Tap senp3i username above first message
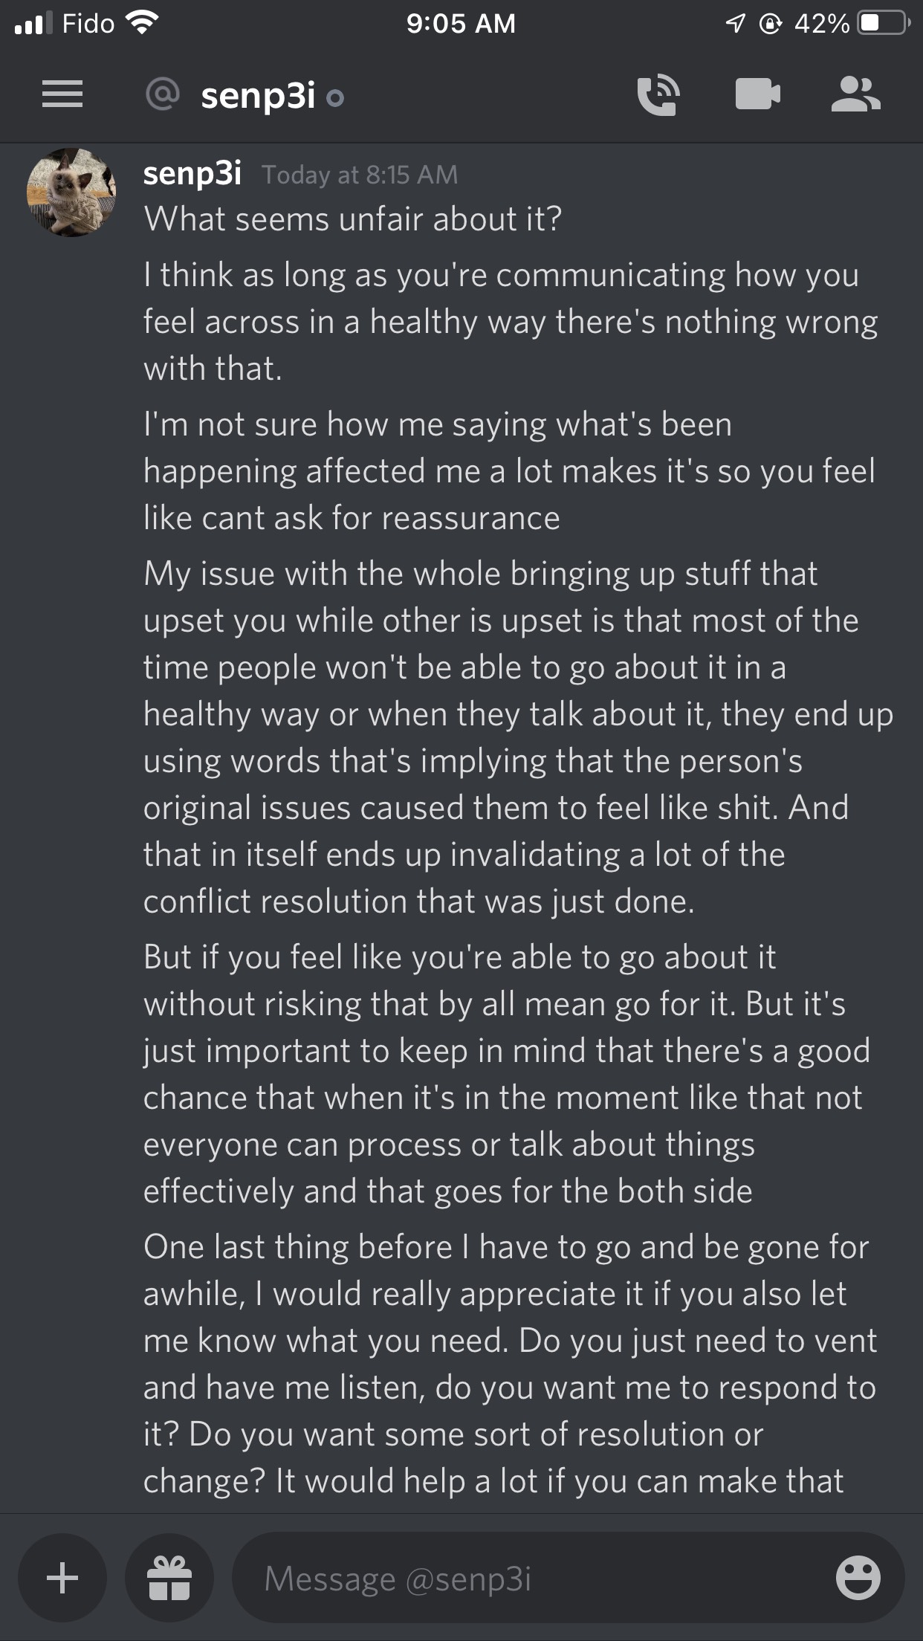923x1641 pixels. tap(192, 173)
